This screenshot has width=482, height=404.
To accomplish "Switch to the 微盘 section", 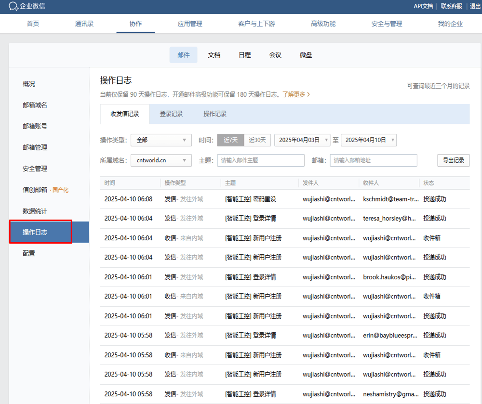I will [306, 55].
